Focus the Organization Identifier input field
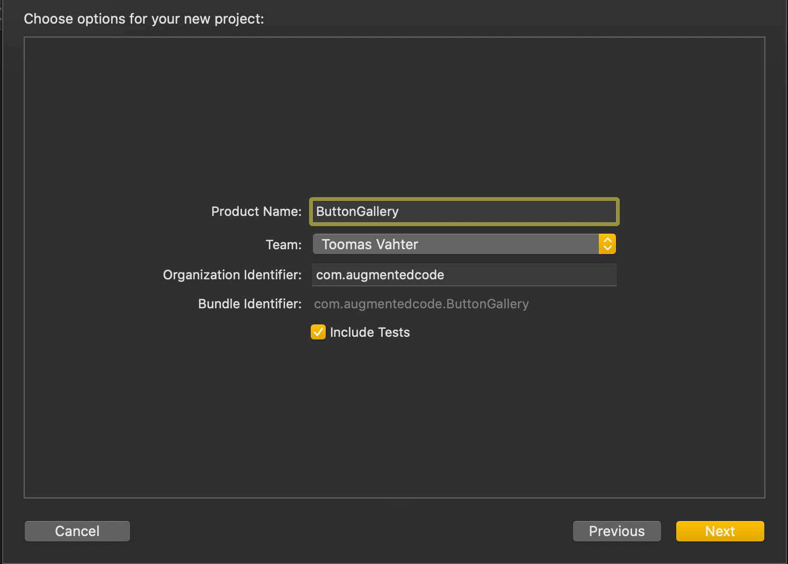Image resolution: width=788 pixels, height=564 pixels. pyautogui.click(x=463, y=275)
